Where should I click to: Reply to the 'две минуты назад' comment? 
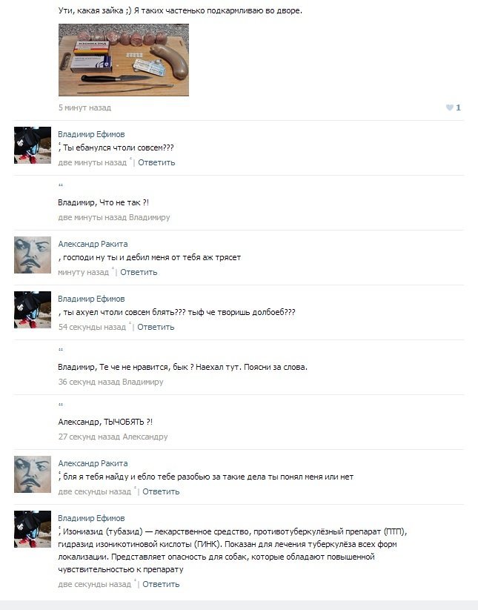click(156, 162)
